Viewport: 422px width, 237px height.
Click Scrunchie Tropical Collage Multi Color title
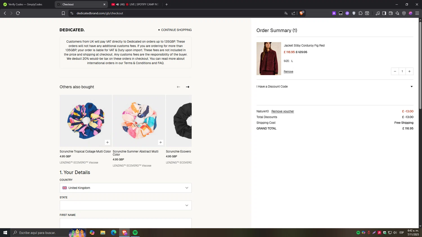point(85,151)
